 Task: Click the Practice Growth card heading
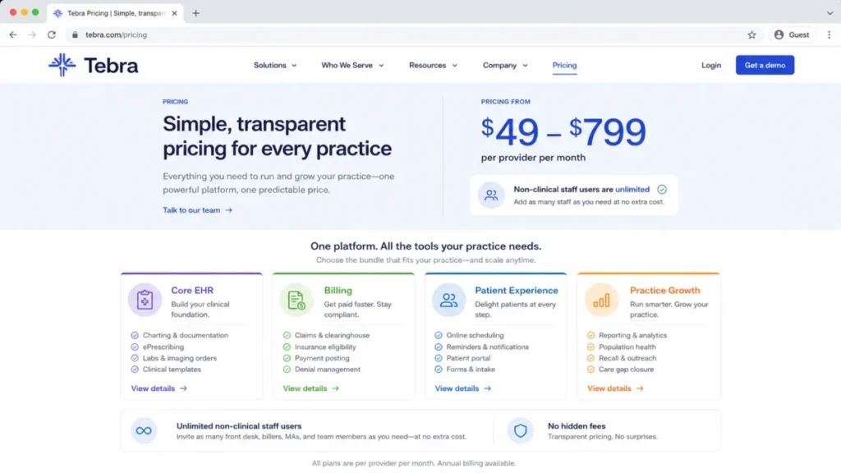click(x=665, y=290)
